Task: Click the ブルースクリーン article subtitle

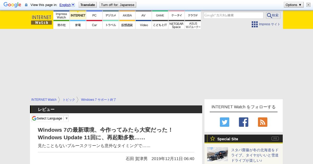Action: click(94, 146)
